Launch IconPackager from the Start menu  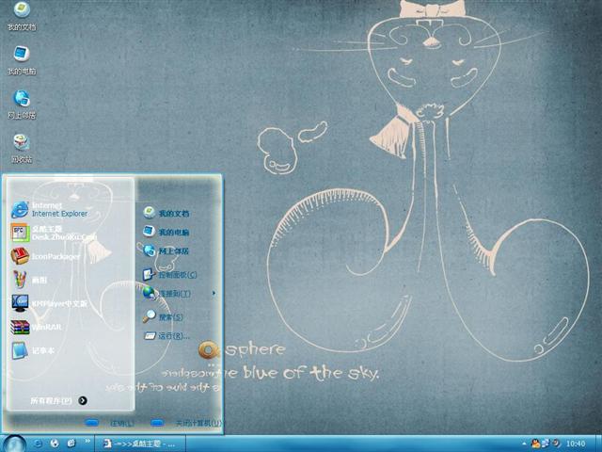click(45, 256)
